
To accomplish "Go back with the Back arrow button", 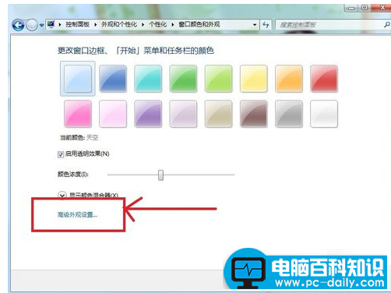I will click(18, 25).
